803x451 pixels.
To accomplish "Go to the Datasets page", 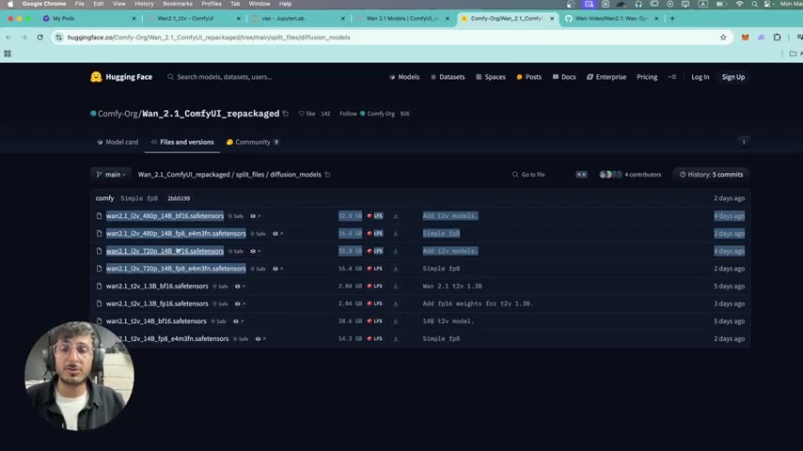I will 448,77.
